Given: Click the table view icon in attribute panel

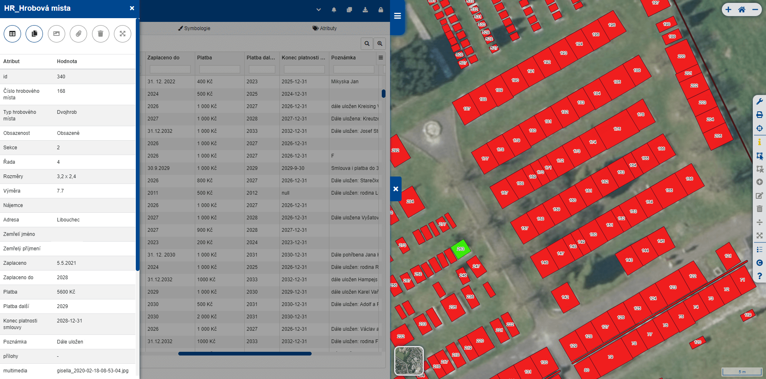Looking at the screenshot, I should click(12, 34).
